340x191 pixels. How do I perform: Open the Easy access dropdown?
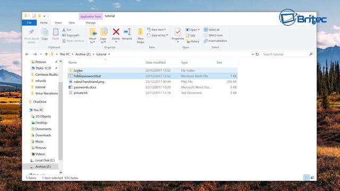pos(157,36)
